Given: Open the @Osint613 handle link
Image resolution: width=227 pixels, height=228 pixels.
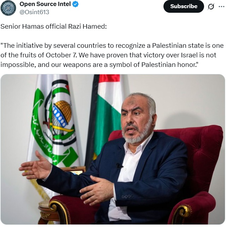Looking at the screenshot, I should (x=34, y=12).
